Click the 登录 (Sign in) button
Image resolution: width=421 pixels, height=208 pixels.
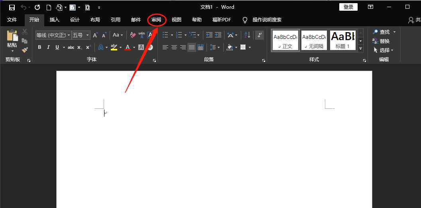click(x=348, y=7)
